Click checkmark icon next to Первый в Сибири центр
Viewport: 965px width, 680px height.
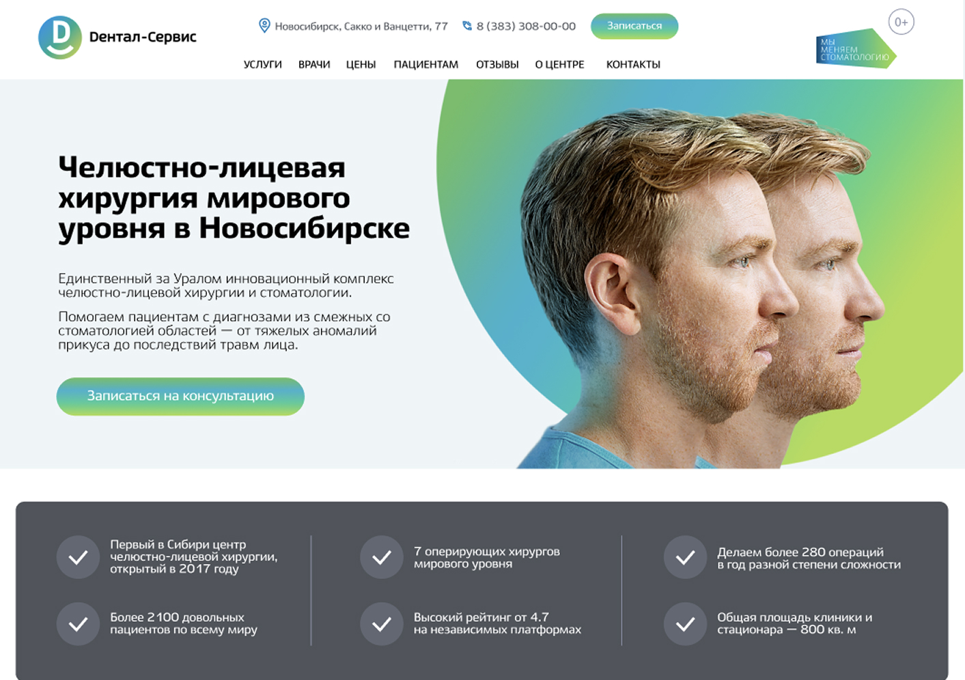coord(79,557)
